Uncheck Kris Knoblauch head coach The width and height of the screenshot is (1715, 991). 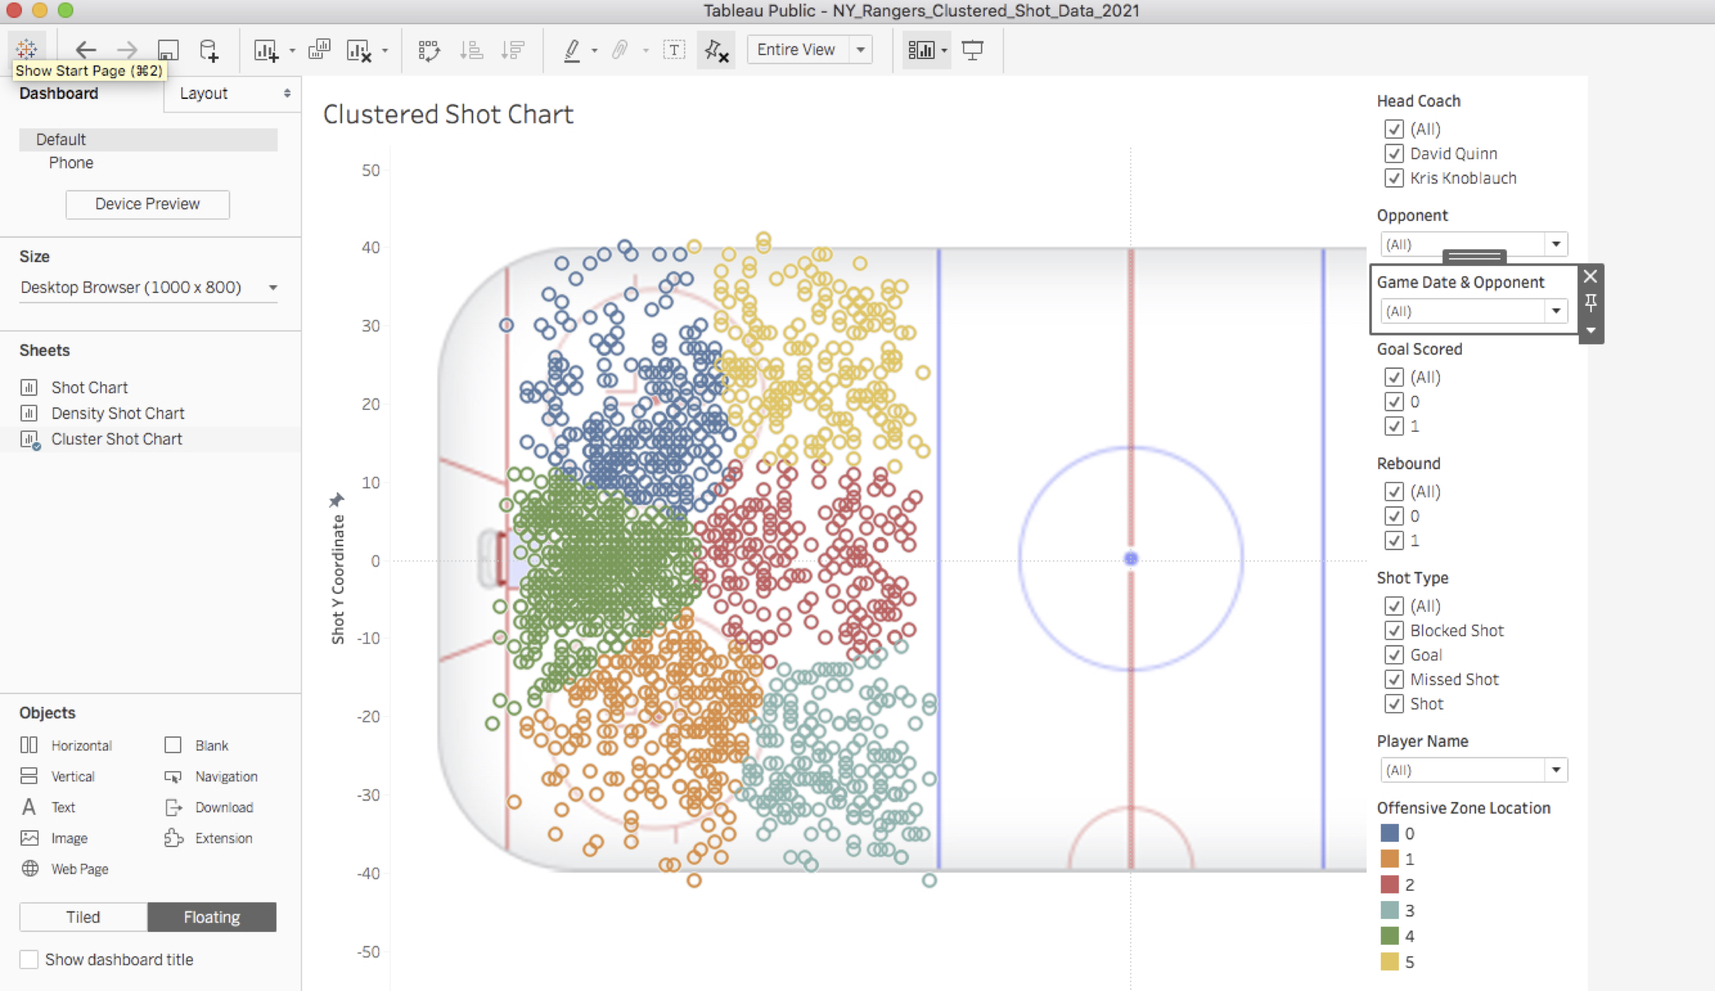(x=1394, y=178)
